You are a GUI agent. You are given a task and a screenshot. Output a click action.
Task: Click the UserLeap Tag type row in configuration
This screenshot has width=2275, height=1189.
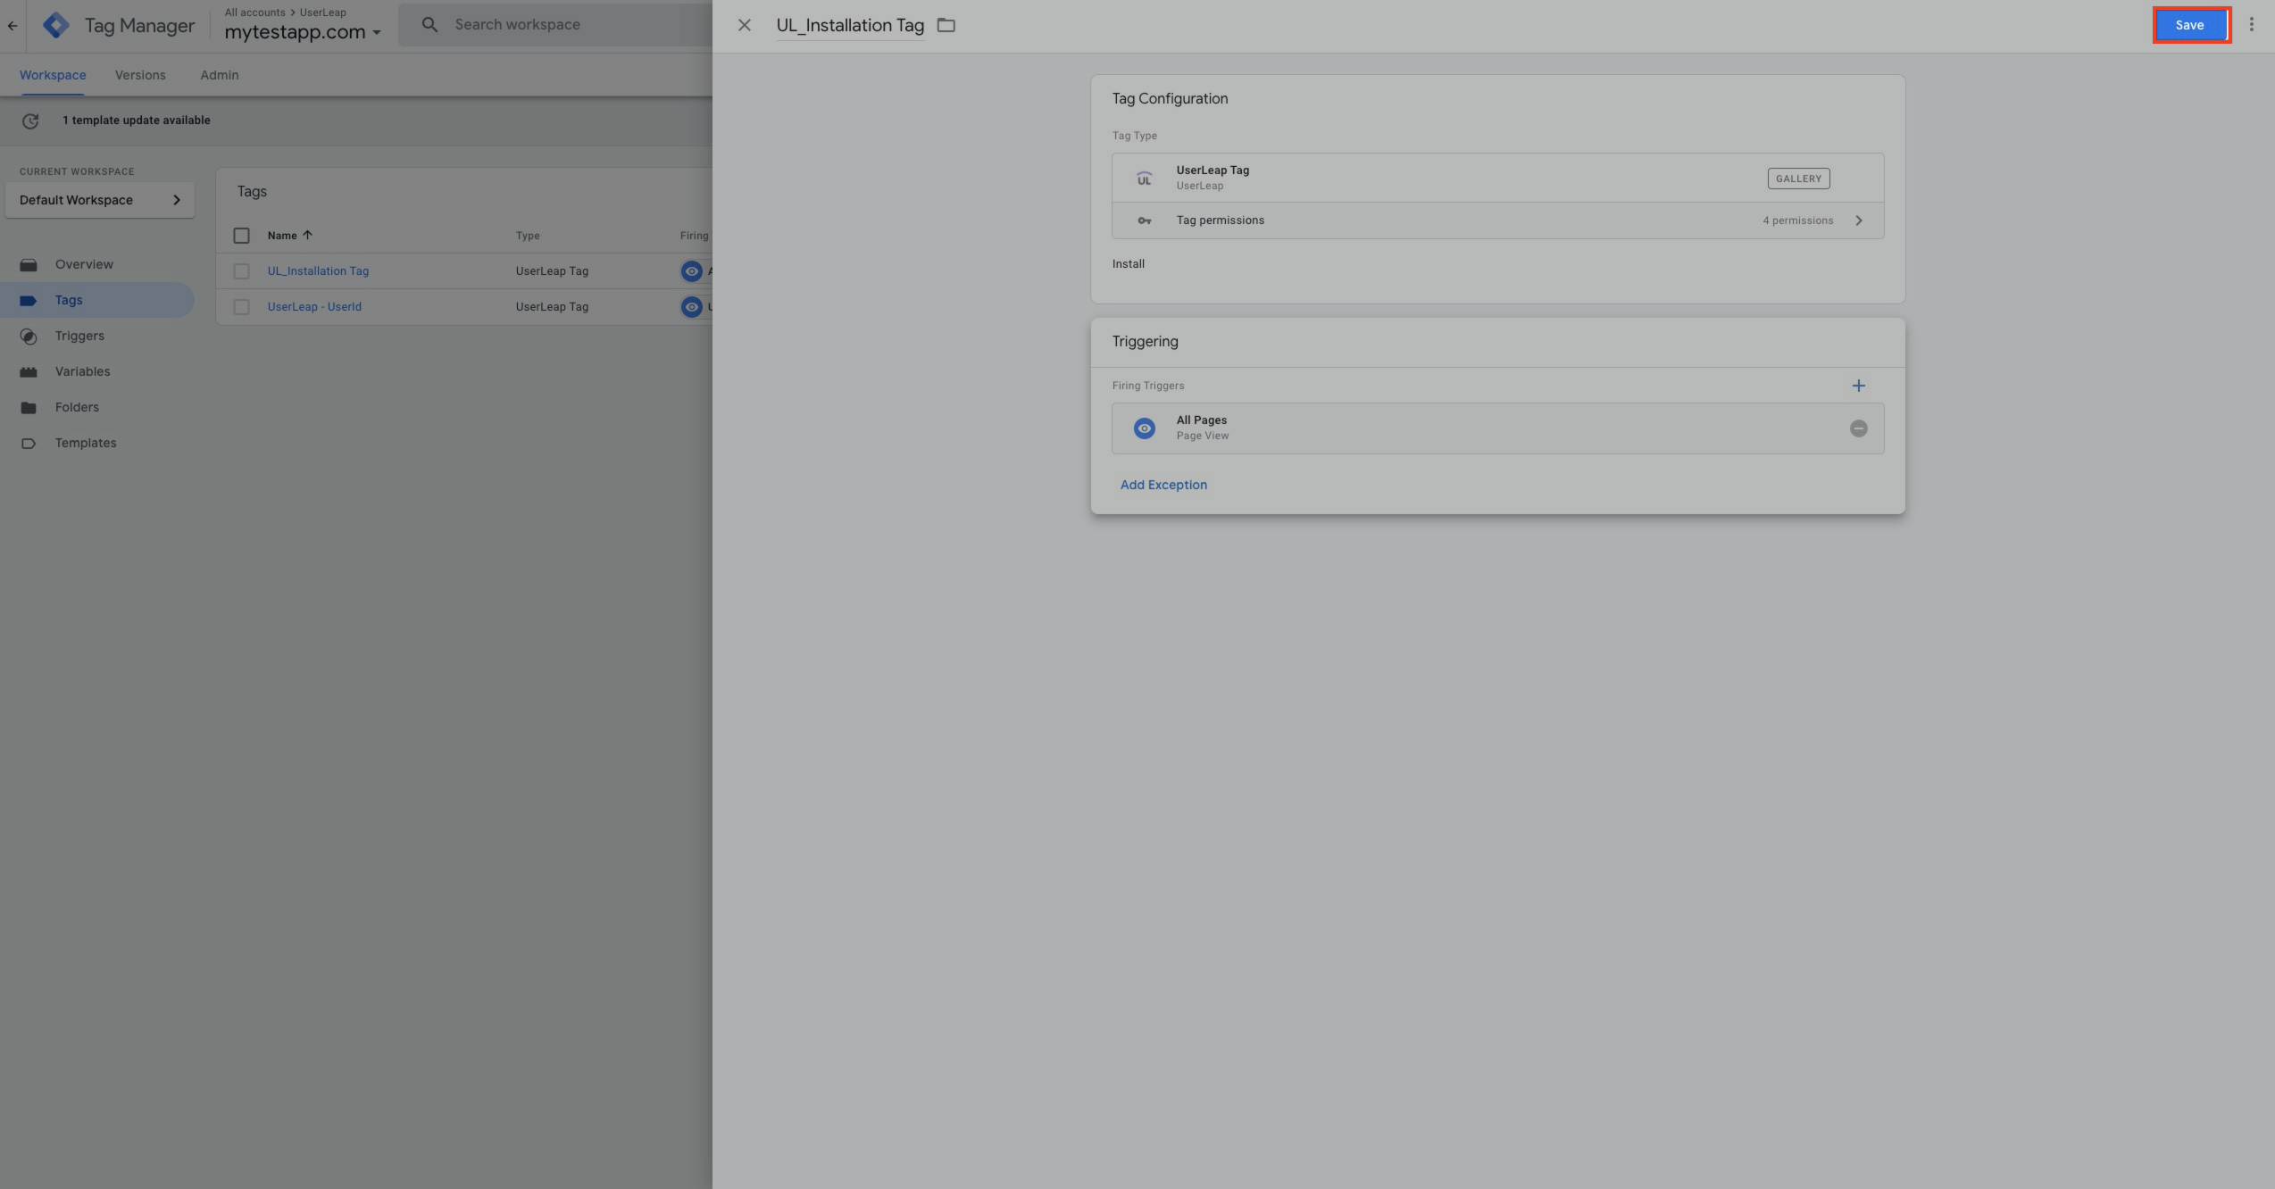(1497, 178)
